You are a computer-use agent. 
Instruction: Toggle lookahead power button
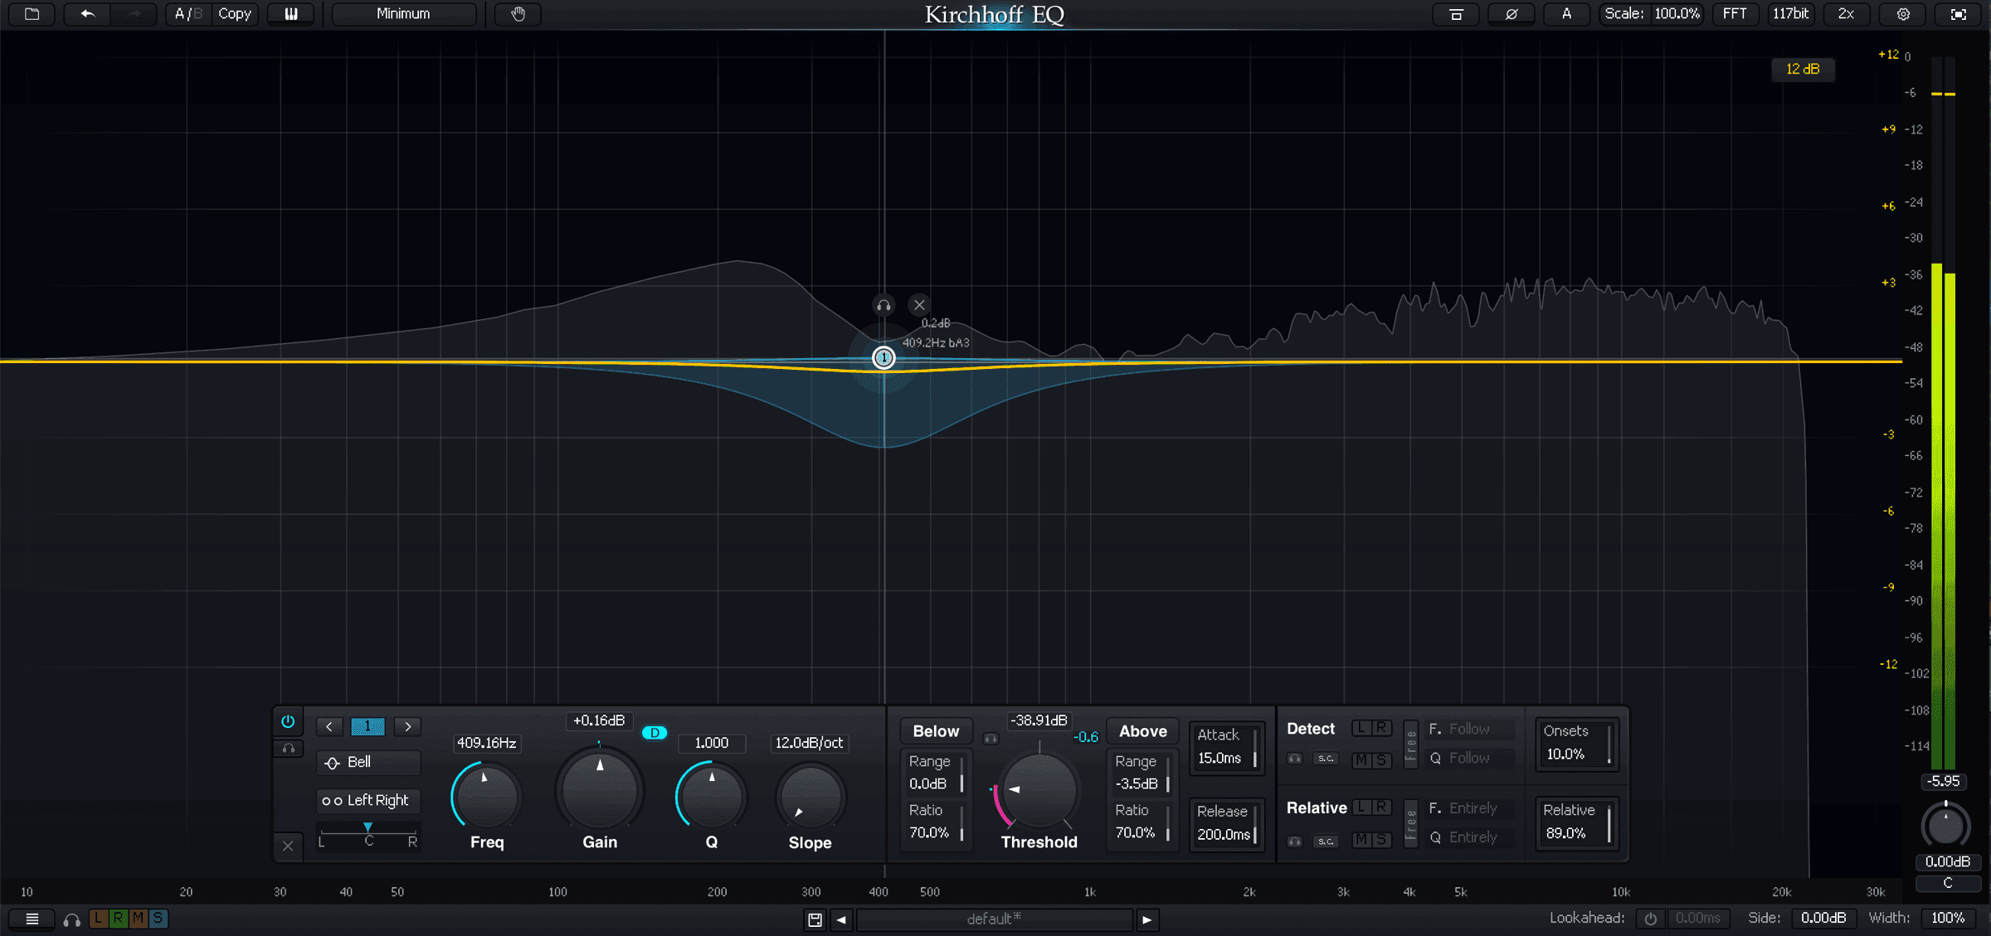tap(1651, 919)
